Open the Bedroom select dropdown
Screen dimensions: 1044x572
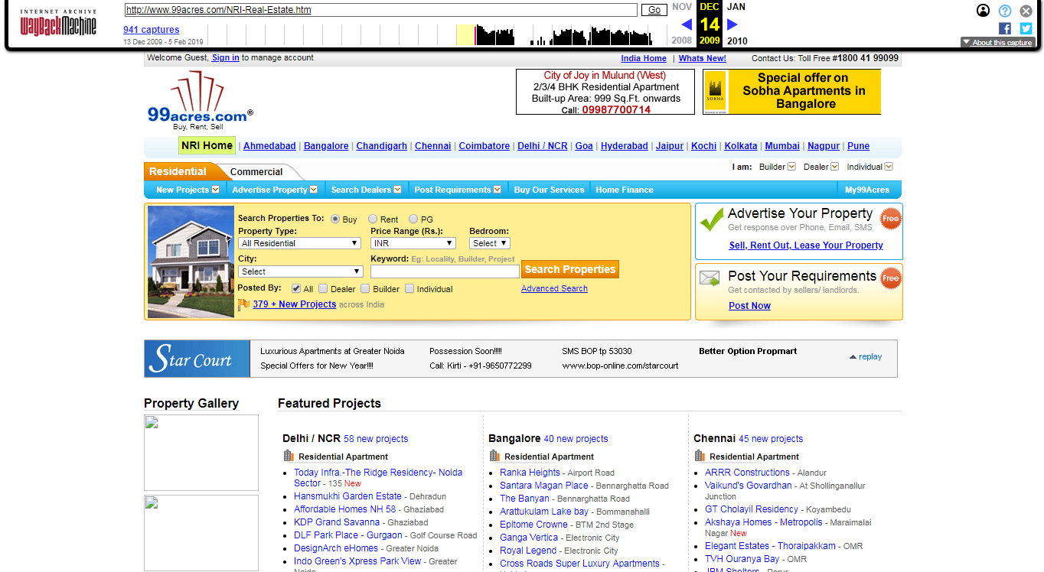tap(490, 243)
